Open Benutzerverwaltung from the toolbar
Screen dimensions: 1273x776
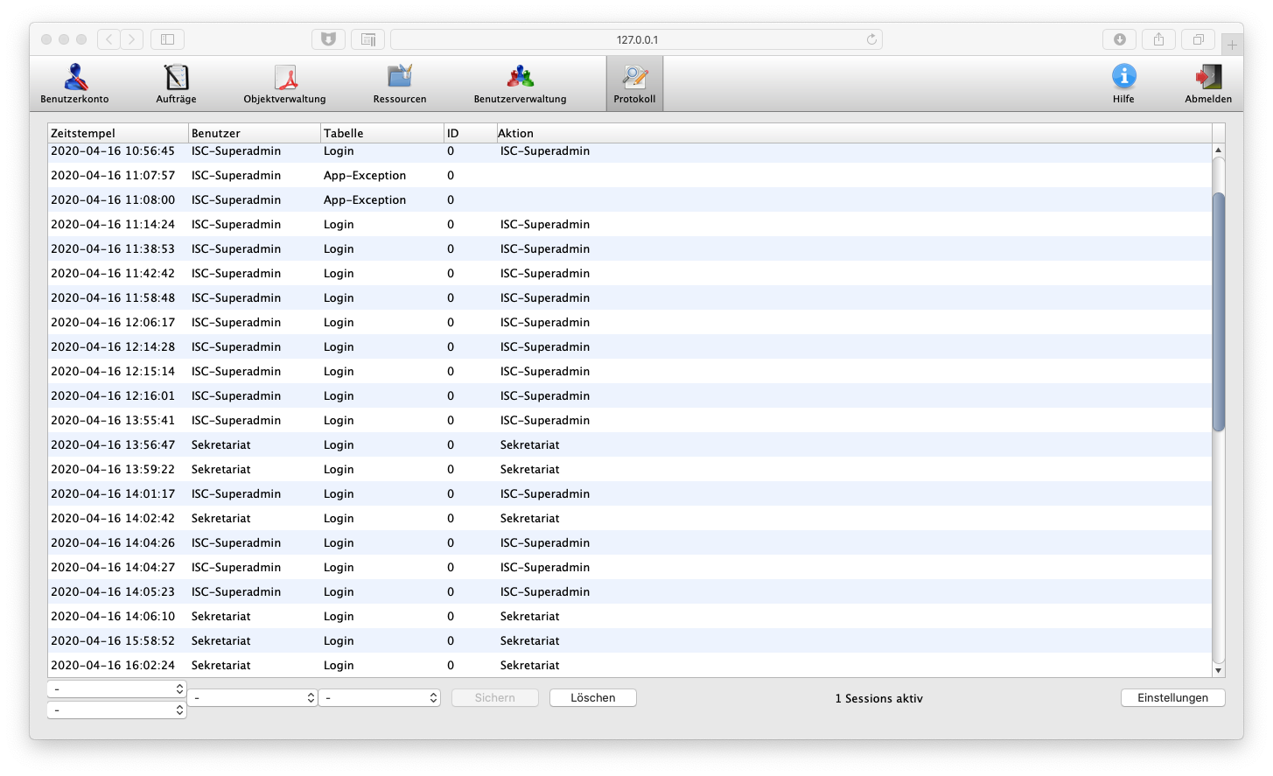(x=520, y=84)
